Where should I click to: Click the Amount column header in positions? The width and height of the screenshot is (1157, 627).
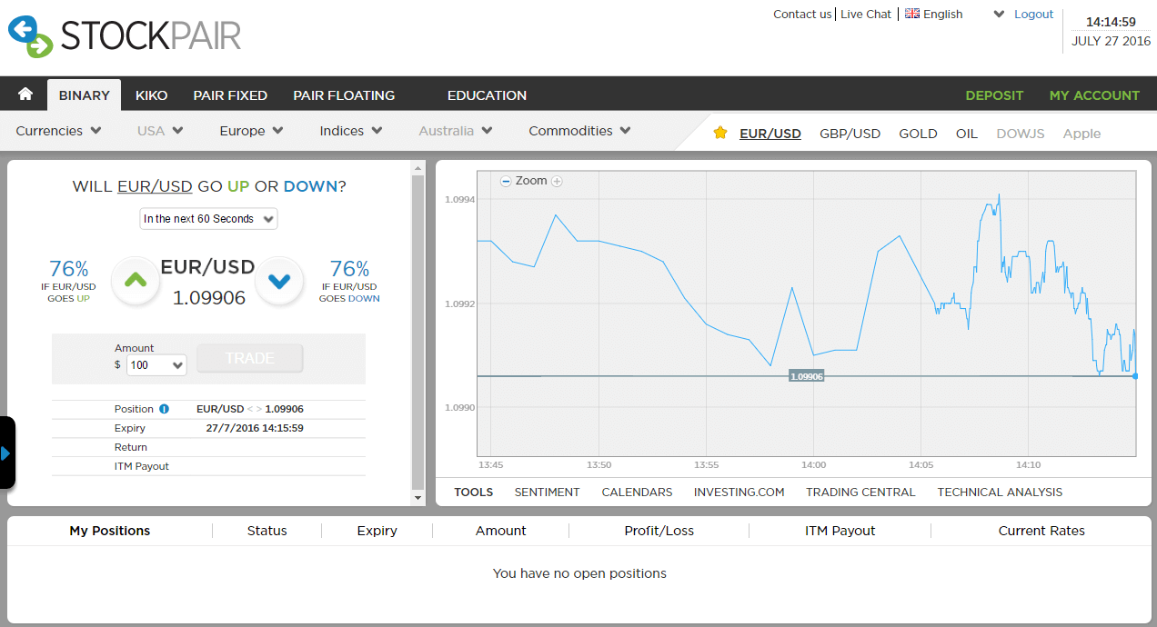(x=500, y=531)
